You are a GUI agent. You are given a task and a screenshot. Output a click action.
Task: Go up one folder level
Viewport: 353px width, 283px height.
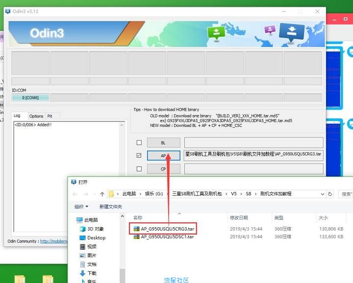point(102,194)
